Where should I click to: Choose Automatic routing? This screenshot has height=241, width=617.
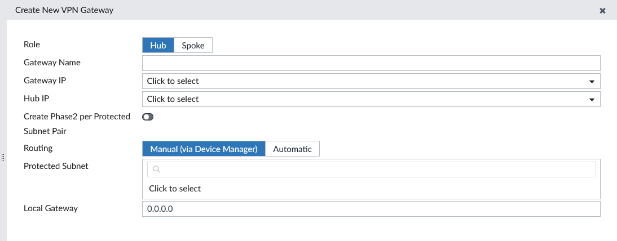pos(292,149)
